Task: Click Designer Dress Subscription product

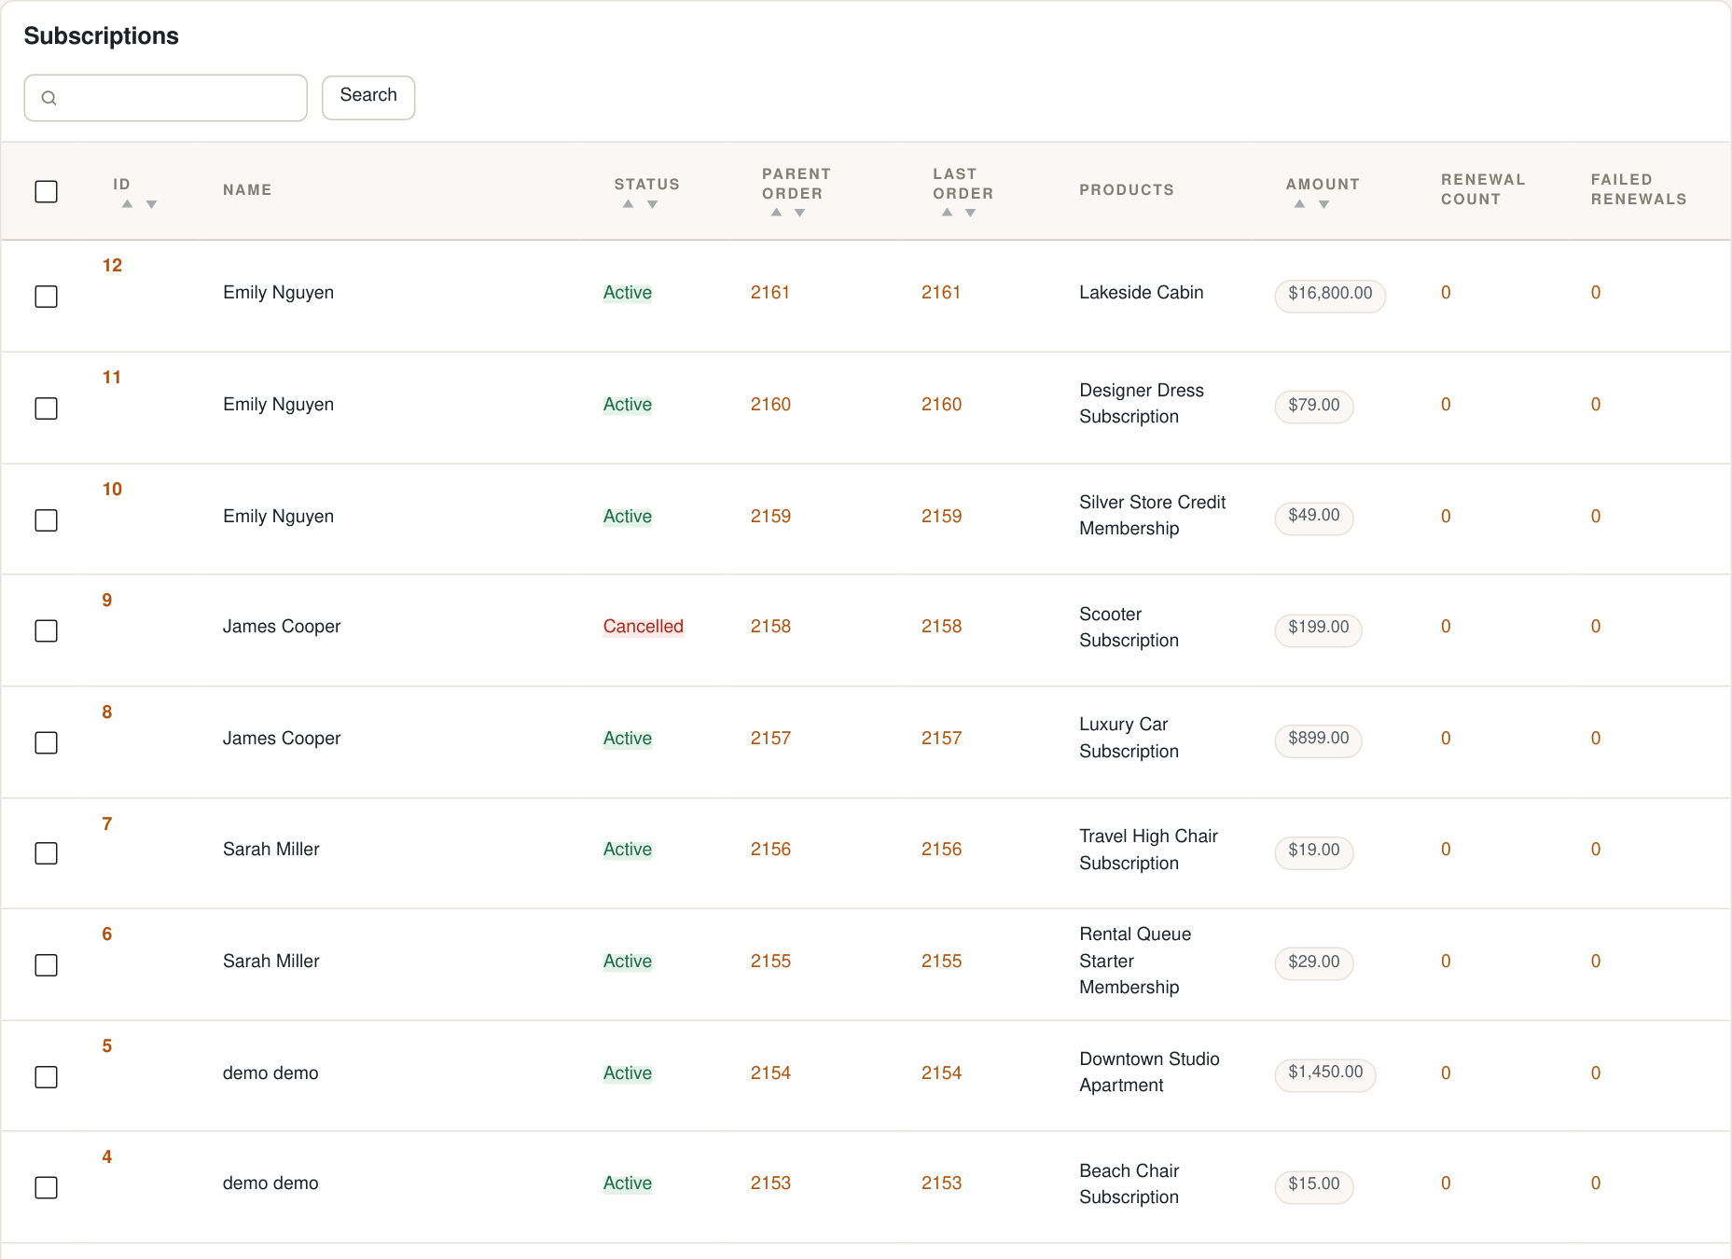Action: 1142,404
